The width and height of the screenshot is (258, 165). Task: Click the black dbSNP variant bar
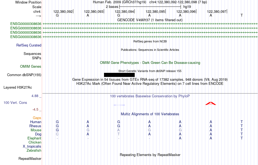point(119,75)
